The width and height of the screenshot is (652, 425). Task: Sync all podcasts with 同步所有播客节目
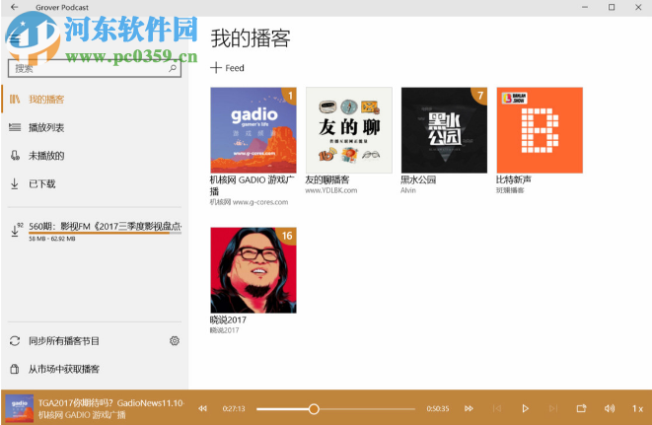(63, 341)
